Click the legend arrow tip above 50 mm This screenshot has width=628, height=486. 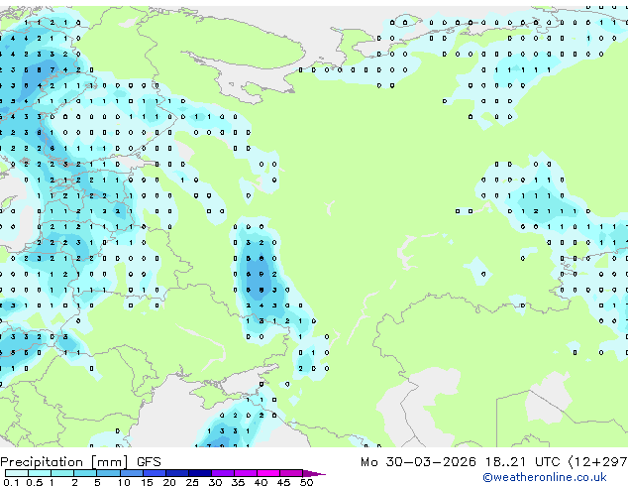click(x=314, y=473)
